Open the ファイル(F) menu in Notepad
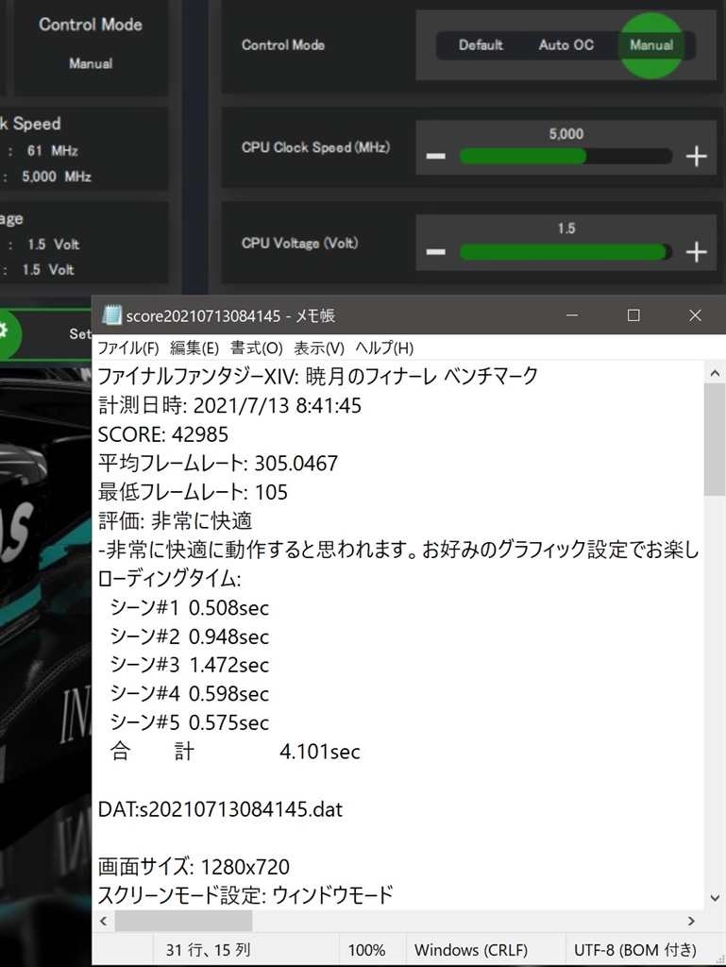The height and width of the screenshot is (967, 726). pos(128,348)
